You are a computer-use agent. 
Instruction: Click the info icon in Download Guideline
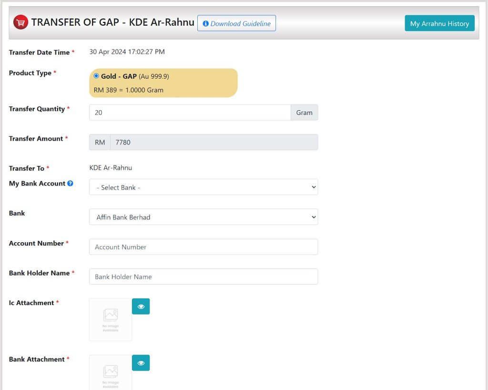click(206, 23)
